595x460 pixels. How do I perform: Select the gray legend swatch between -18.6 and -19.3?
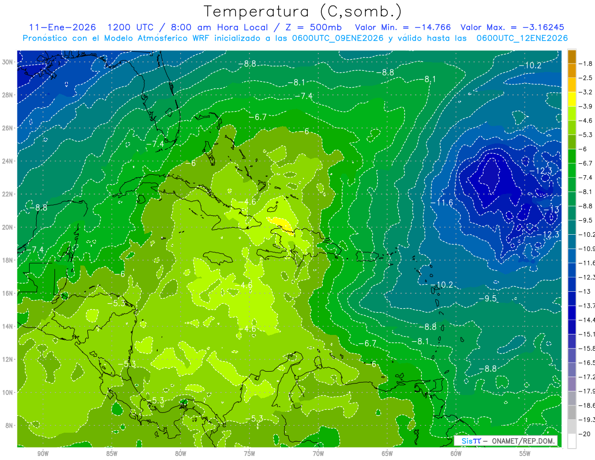tap(572, 412)
